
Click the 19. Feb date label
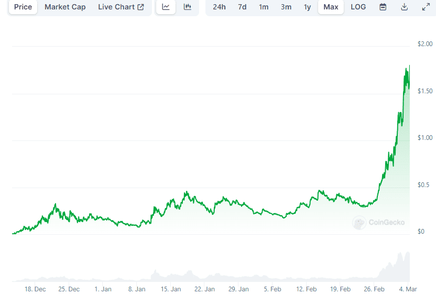340,289
